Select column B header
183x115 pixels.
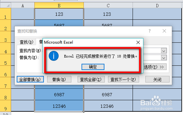point(59,6)
